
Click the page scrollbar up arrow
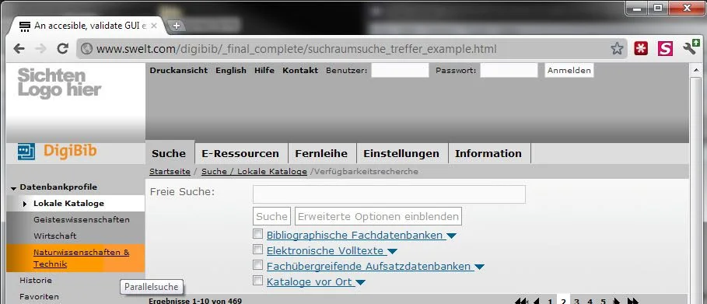pos(696,70)
